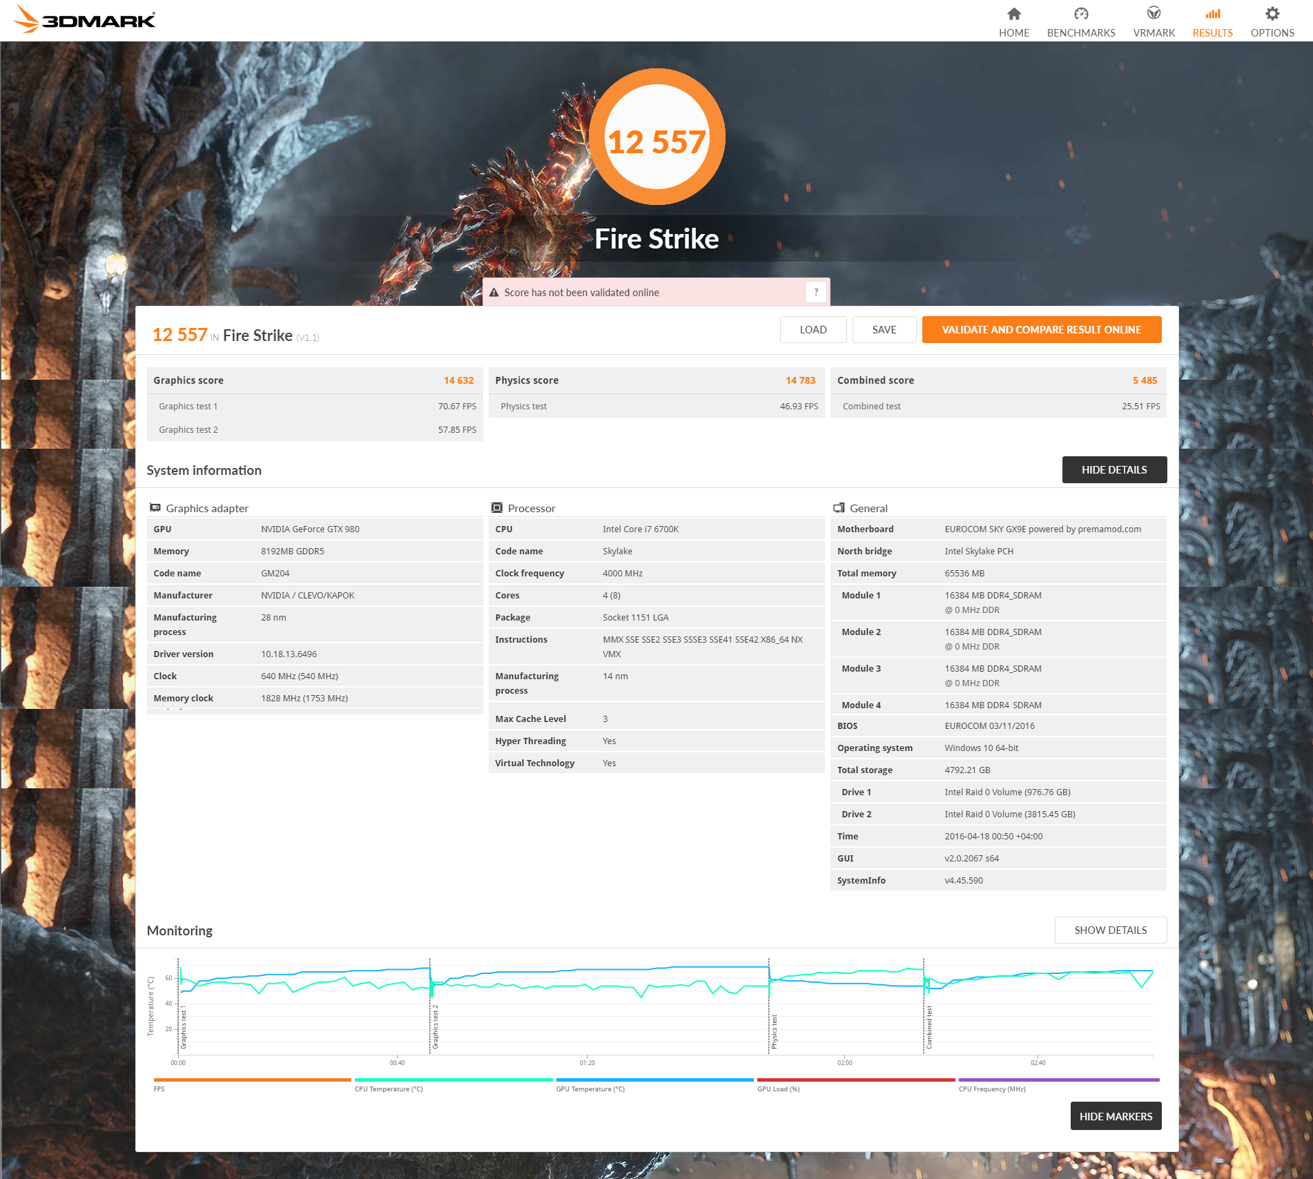Click the Physics score value 14 783

point(800,380)
